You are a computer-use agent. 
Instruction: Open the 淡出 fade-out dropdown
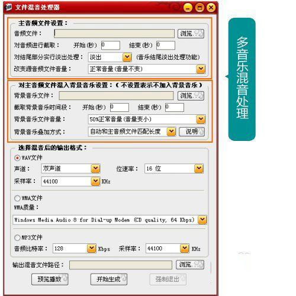point(110,57)
